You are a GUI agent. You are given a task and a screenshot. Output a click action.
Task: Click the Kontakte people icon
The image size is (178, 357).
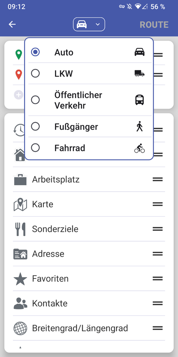tap(20, 303)
